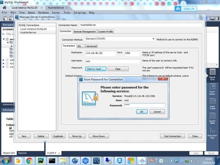Expand the first schema tree node
This screenshot has height=165, width=220.
4,39
